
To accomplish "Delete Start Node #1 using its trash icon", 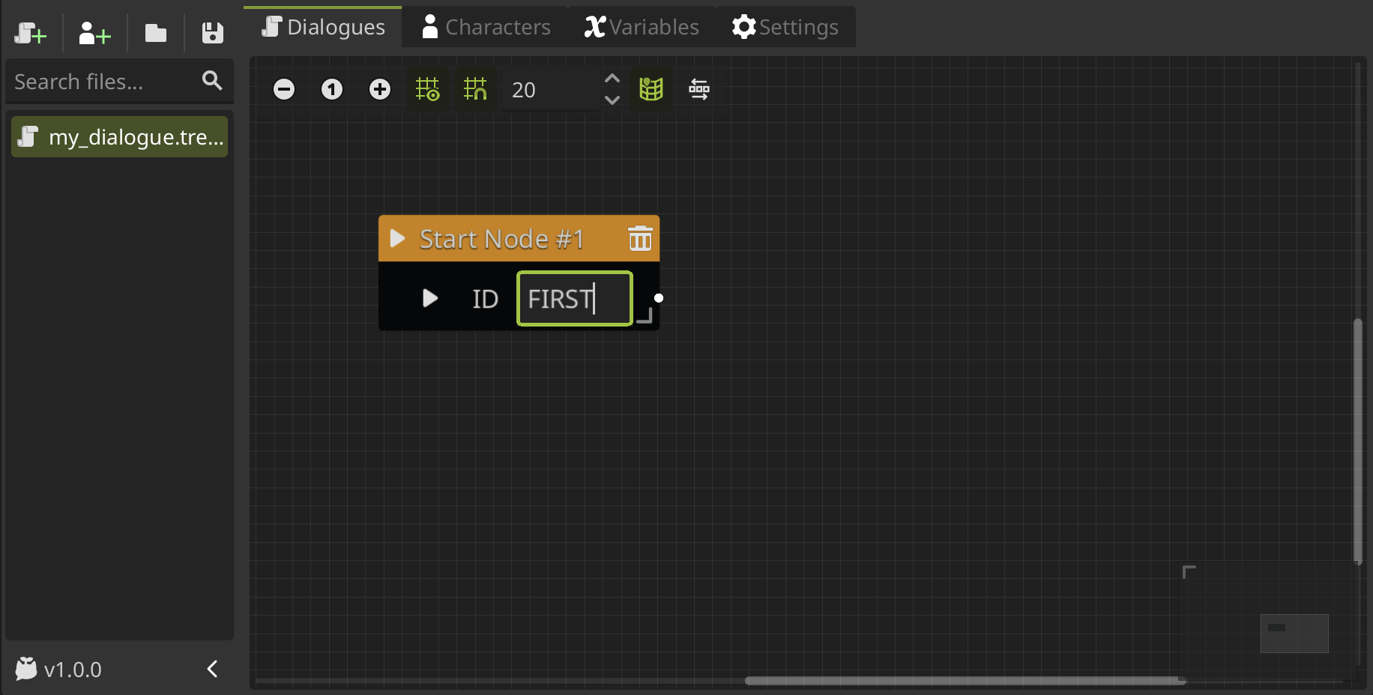I will coord(641,238).
